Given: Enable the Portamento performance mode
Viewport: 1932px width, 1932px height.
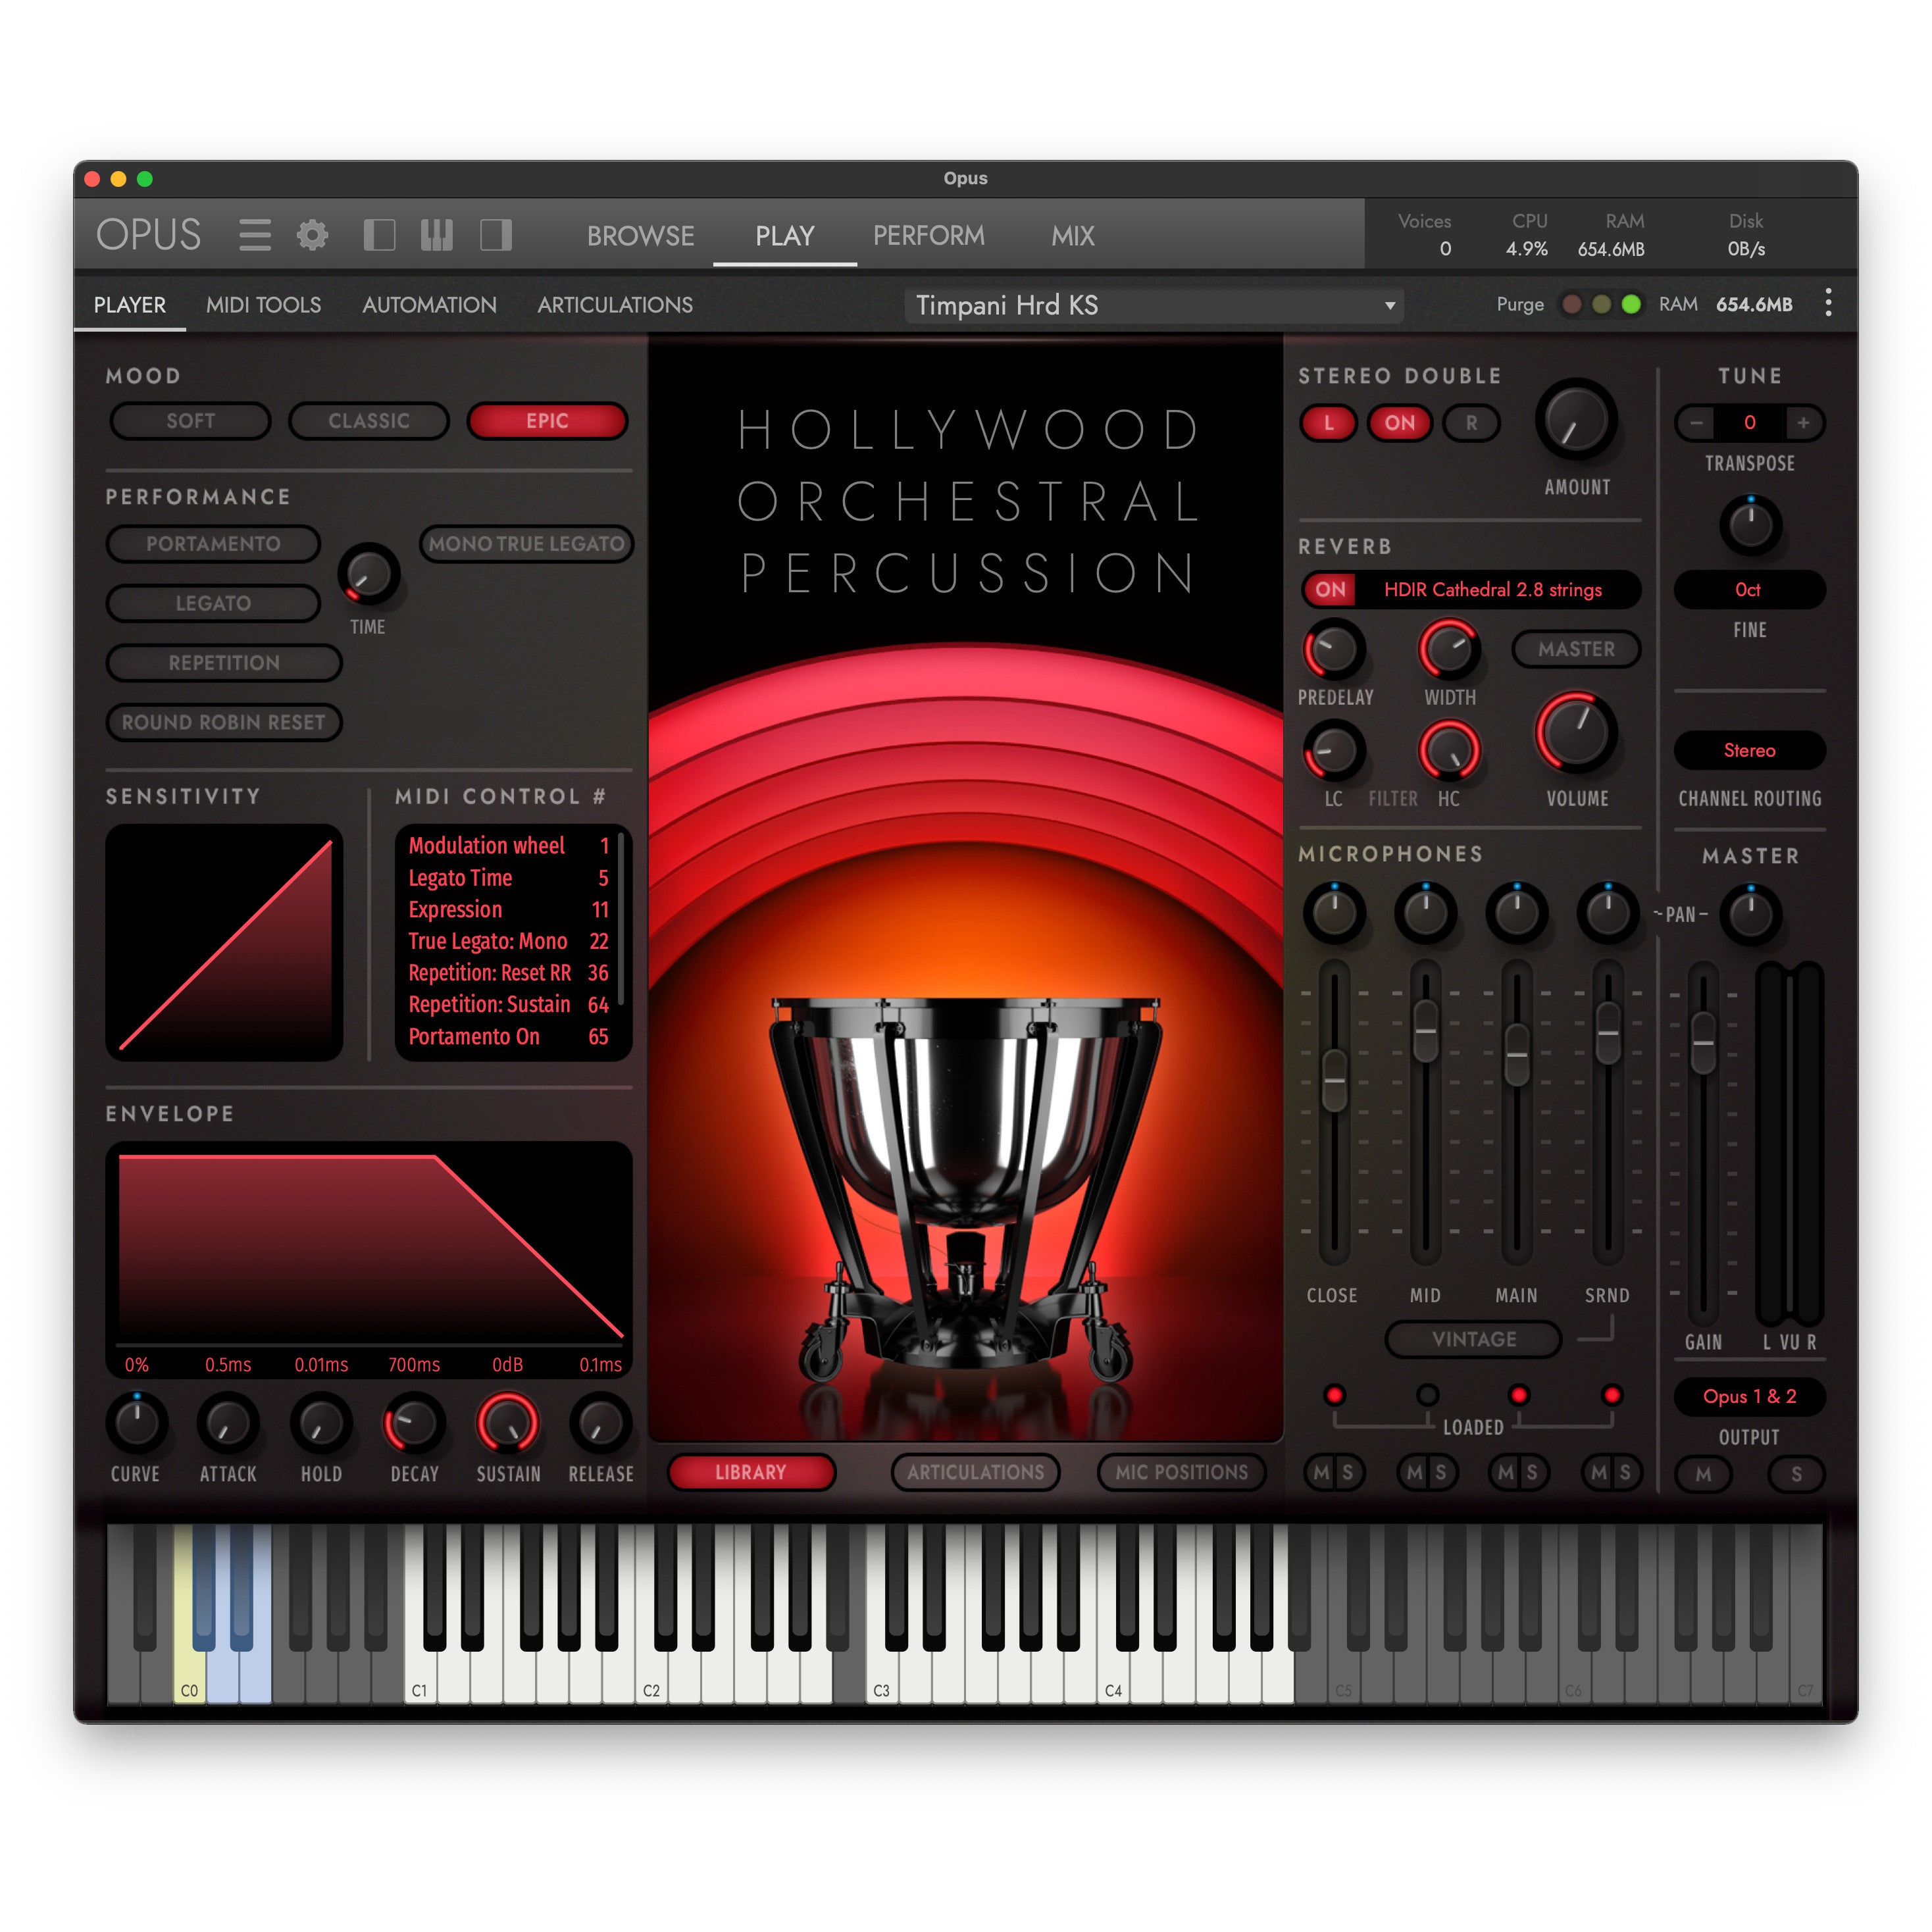Looking at the screenshot, I should pyautogui.click(x=213, y=544).
